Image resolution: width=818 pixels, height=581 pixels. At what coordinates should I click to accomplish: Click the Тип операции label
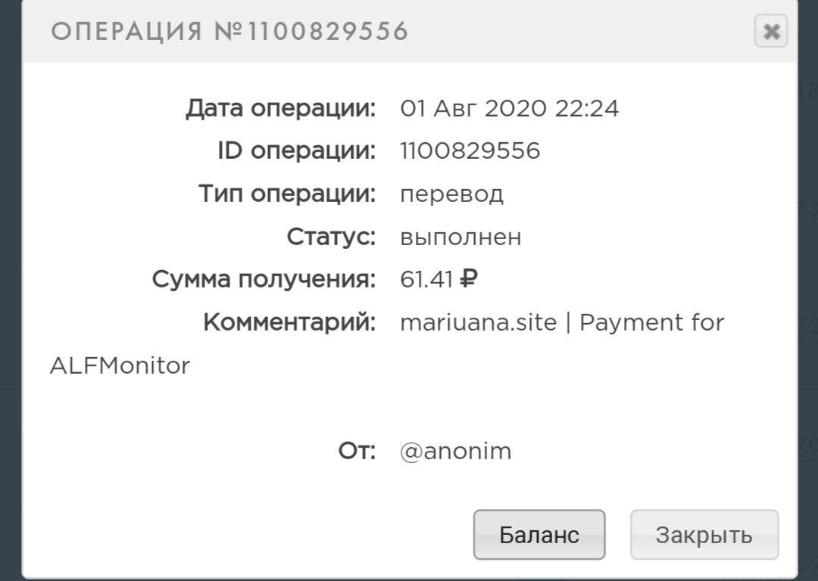tap(287, 194)
